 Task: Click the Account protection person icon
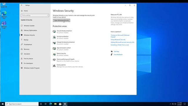pyautogui.click(x=54, y=37)
